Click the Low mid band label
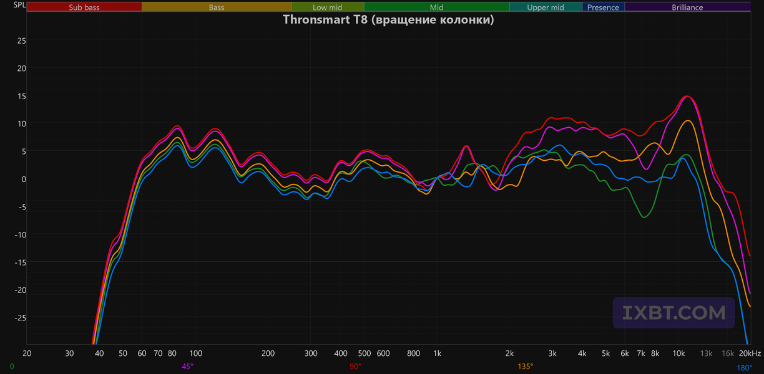Screen dimensions: 764x374 pos(328,7)
